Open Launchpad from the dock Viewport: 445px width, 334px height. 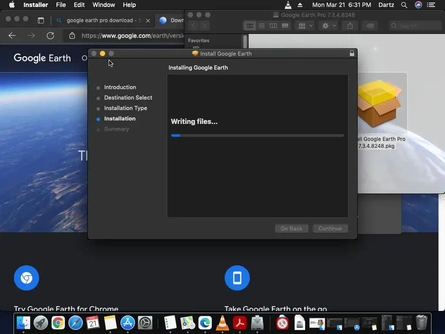41,323
